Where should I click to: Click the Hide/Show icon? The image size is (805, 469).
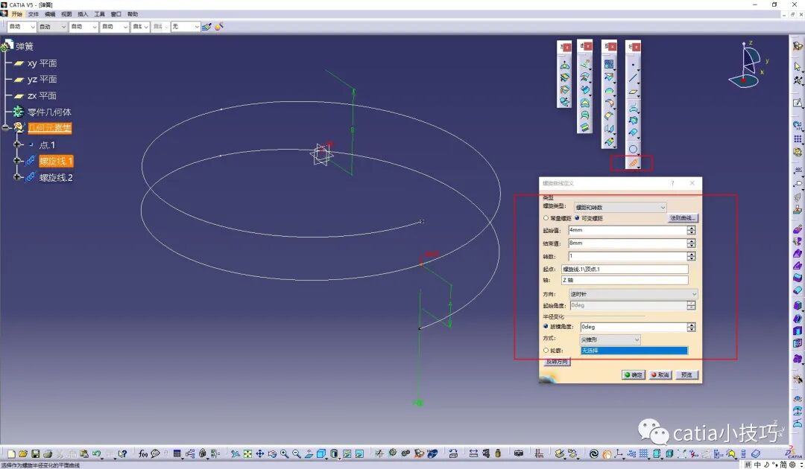347,453
